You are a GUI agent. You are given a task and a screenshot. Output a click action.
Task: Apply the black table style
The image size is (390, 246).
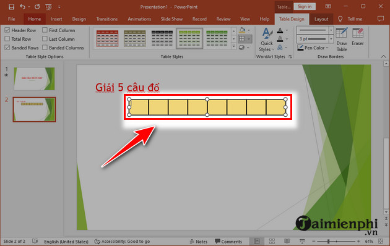162,38
